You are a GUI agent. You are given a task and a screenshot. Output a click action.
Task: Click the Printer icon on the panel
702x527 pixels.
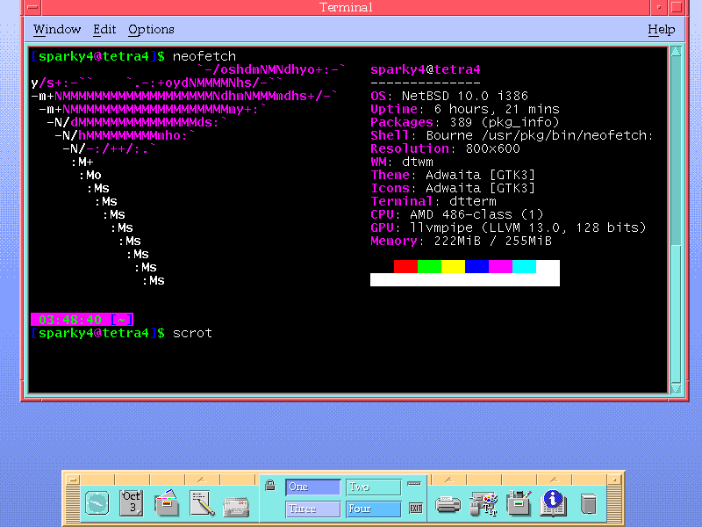coord(448,504)
